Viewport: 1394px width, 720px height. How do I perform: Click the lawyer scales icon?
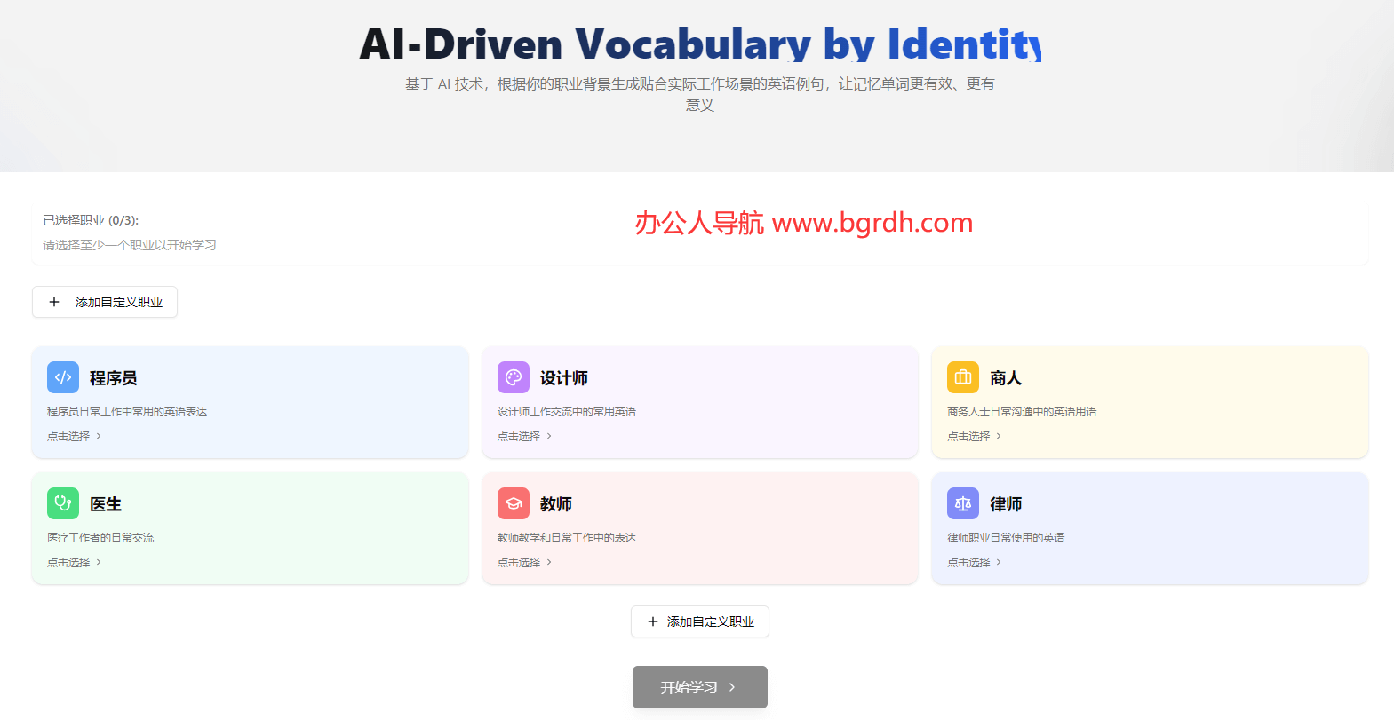[x=962, y=503]
